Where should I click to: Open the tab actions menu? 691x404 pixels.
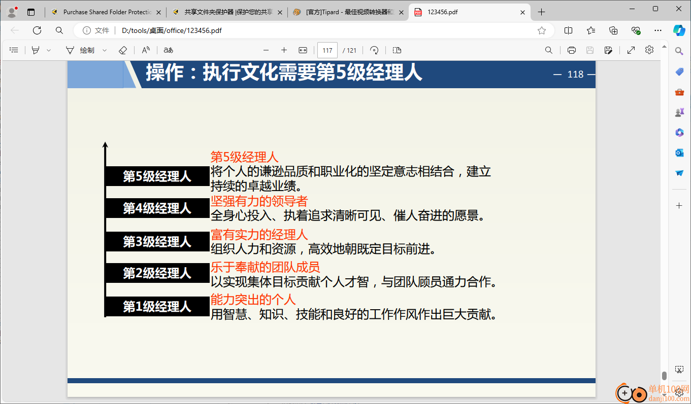31,12
